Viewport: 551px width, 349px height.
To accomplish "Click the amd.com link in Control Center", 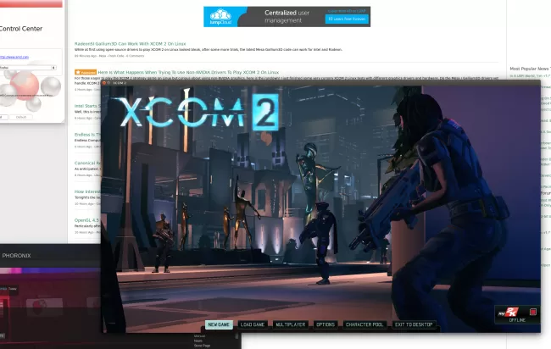I will (14, 57).
